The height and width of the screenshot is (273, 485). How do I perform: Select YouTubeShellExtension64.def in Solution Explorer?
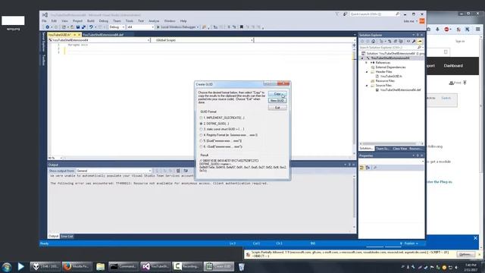400,90
